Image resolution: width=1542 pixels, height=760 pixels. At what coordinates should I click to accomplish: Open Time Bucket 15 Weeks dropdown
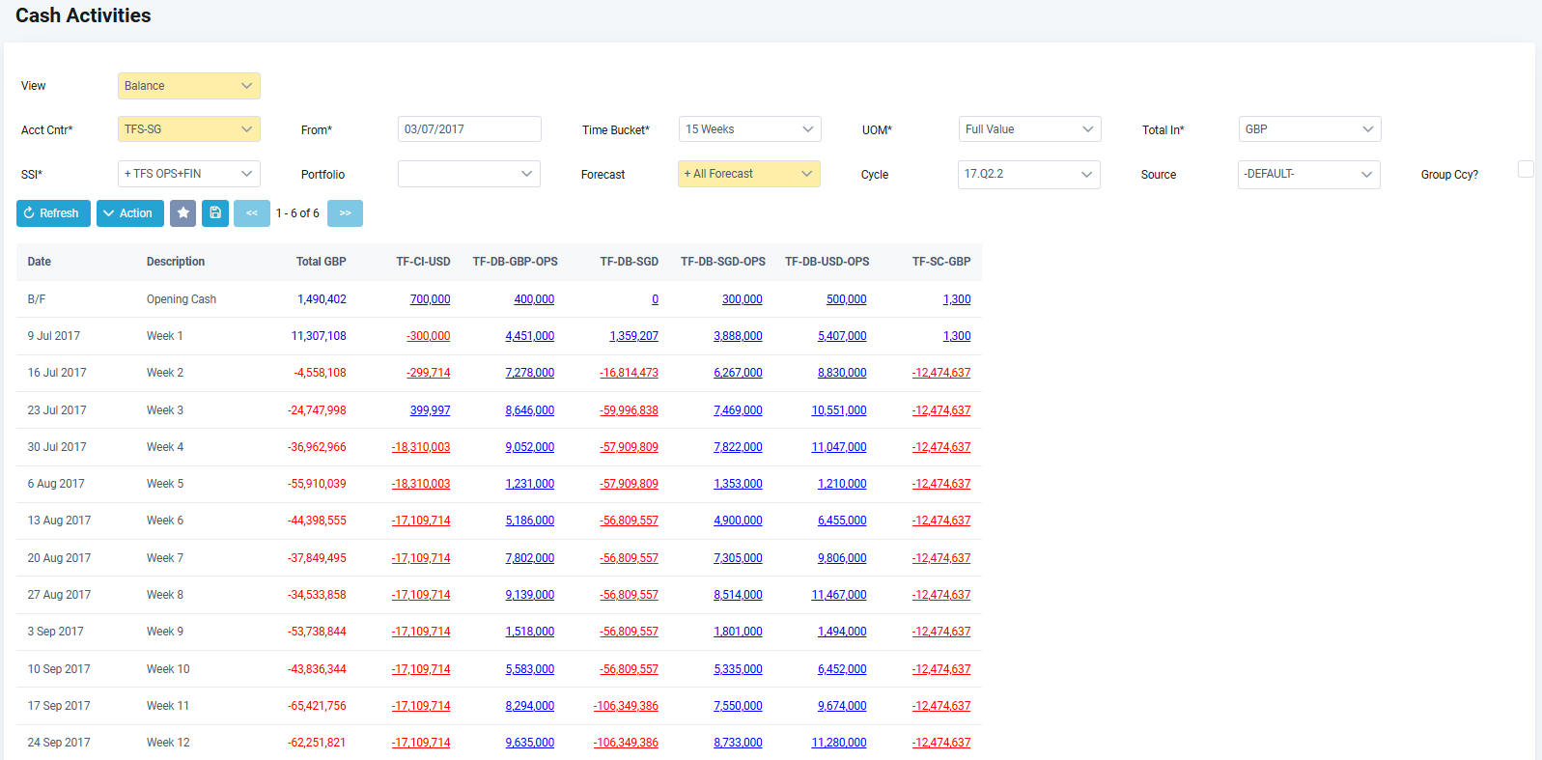[x=749, y=129]
